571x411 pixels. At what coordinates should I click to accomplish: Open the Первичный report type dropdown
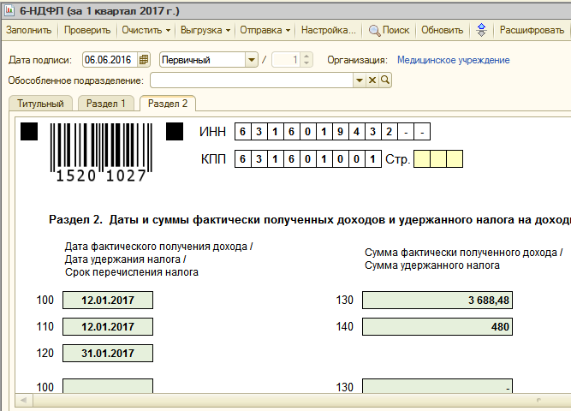coord(251,60)
